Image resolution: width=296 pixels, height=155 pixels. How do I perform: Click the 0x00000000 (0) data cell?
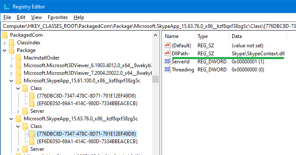(248, 70)
